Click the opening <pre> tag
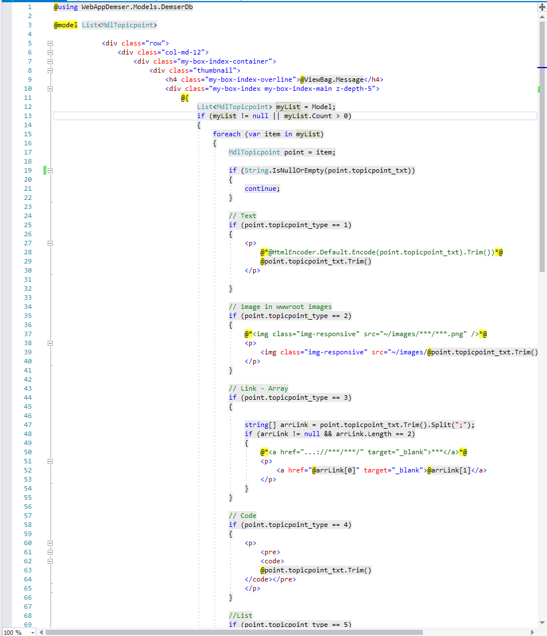This screenshot has height=636, width=547. pos(270,552)
